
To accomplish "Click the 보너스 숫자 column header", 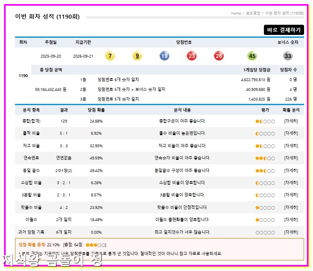I will coord(288,42).
